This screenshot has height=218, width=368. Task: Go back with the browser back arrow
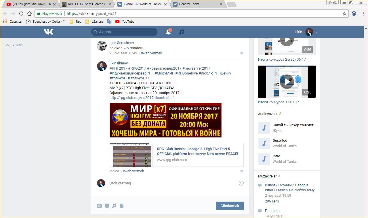click(5, 14)
